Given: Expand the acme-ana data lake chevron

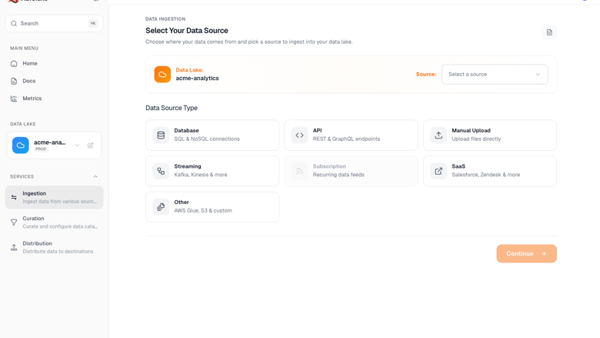Looking at the screenshot, I should click(77, 146).
